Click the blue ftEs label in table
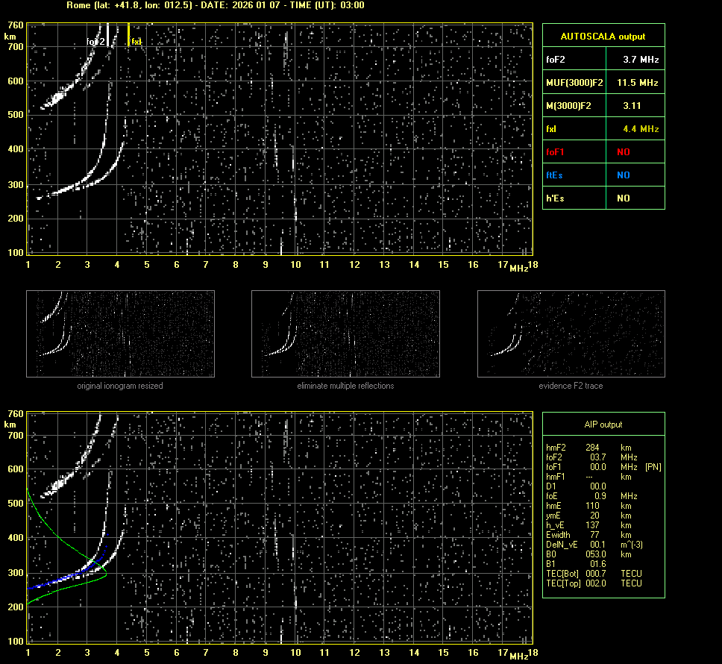This screenshot has width=722, height=664. tap(554, 175)
